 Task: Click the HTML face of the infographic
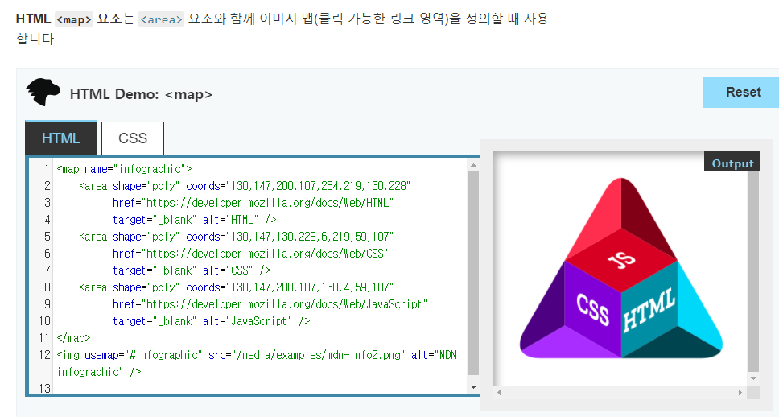[x=649, y=309]
